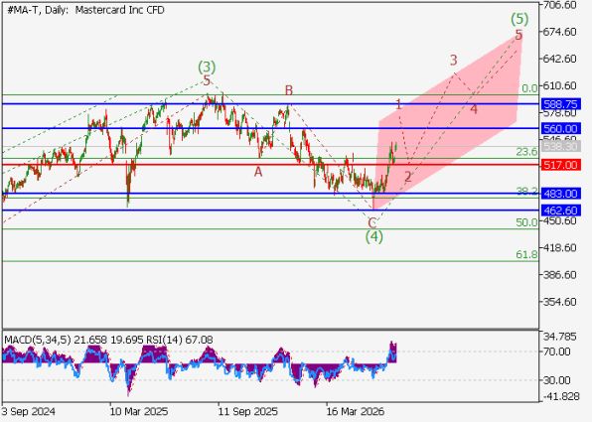Click the MACD(5,34,5) indicator label

pyautogui.click(x=37, y=340)
